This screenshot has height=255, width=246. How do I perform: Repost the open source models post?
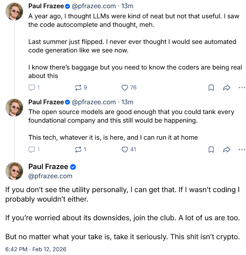click(78, 149)
